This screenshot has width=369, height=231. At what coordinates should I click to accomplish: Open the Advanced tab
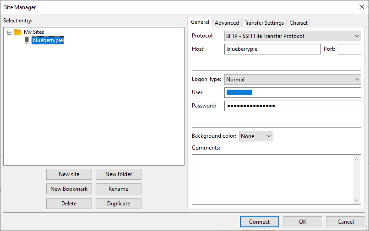pyautogui.click(x=227, y=23)
